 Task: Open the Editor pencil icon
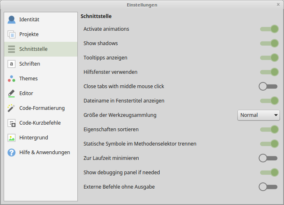click(12, 93)
